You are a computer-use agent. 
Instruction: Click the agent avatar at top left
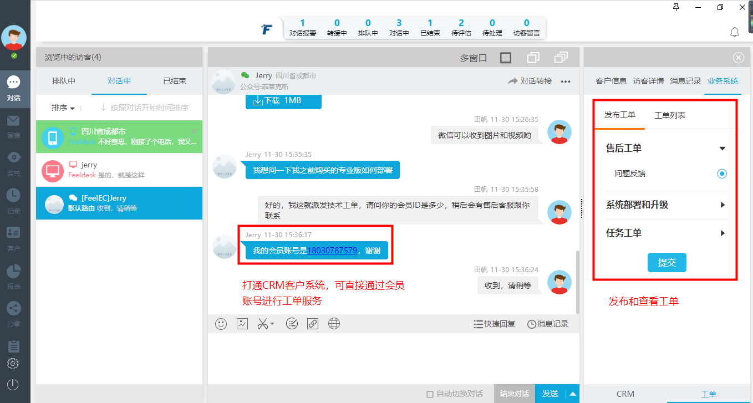click(x=14, y=38)
